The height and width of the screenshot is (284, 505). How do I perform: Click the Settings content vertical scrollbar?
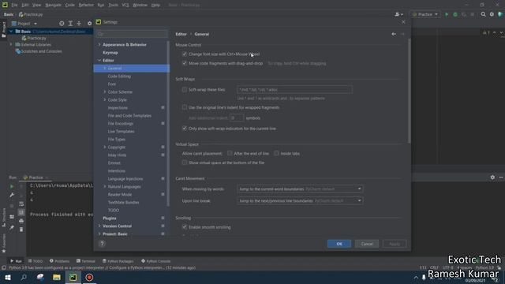409,91
